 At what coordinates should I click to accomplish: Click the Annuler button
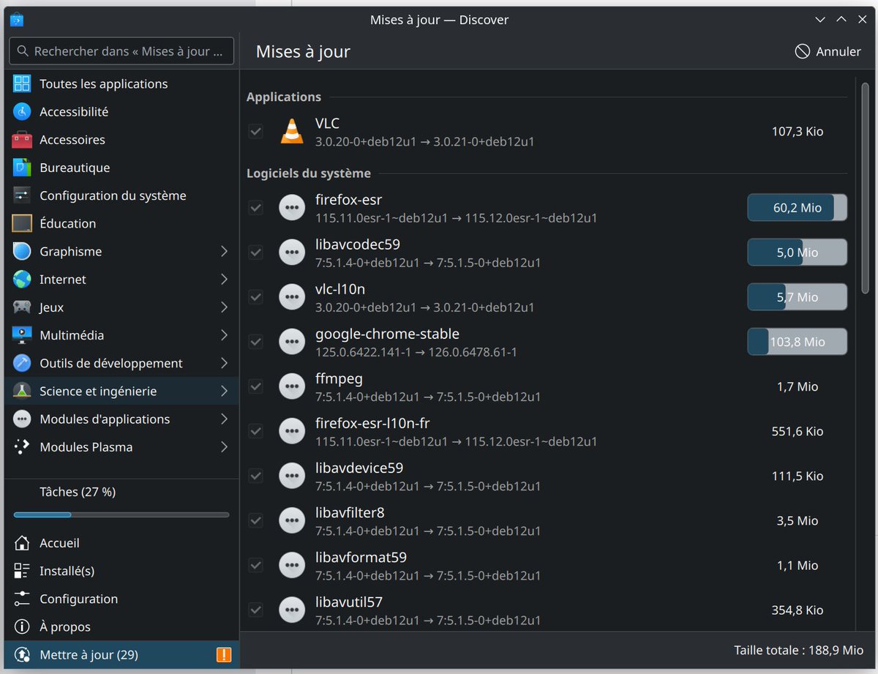[828, 51]
